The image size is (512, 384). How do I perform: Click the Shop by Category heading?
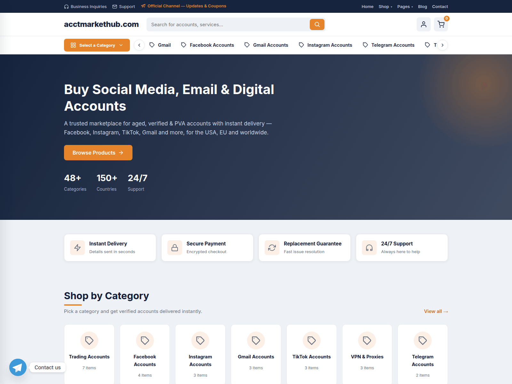pyautogui.click(x=107, y=296)
